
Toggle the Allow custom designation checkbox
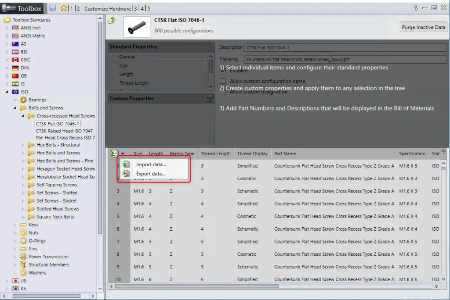click(x=222, y=92)
